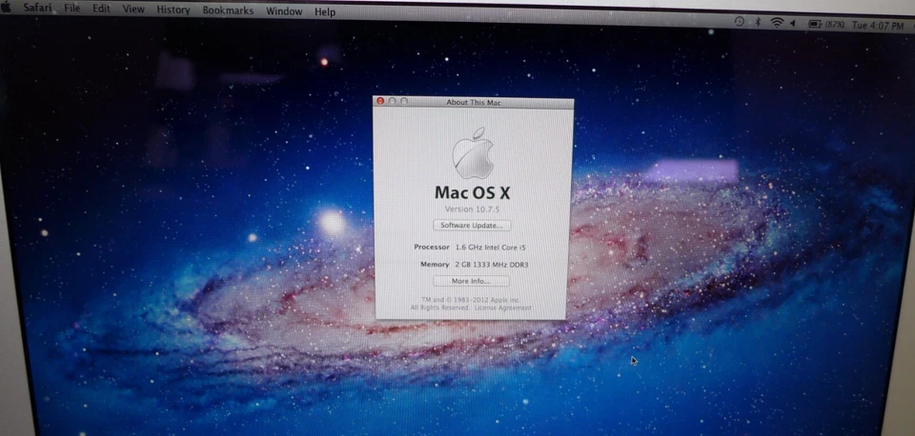Click the Apple logo in About This Mac
This screenshot has height=436, width=915.
(474, 152)
